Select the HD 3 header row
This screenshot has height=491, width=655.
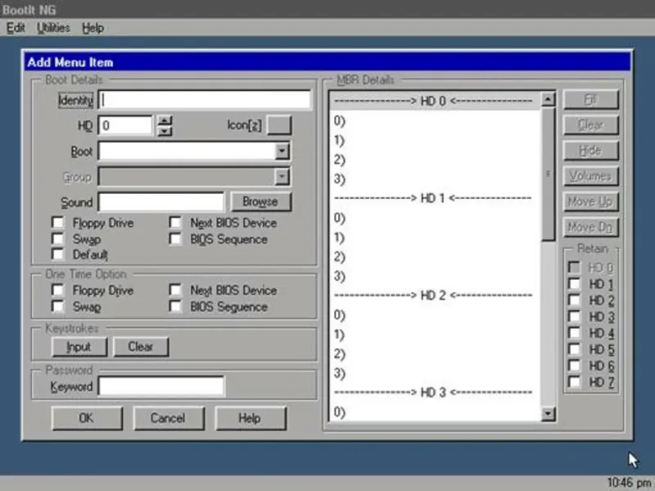(435, 392)
